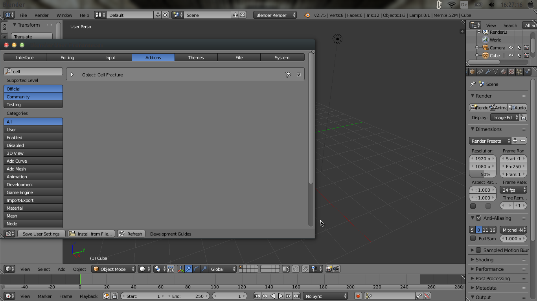Open the Material properties sphere icon
537x301 pixels.
504,71
